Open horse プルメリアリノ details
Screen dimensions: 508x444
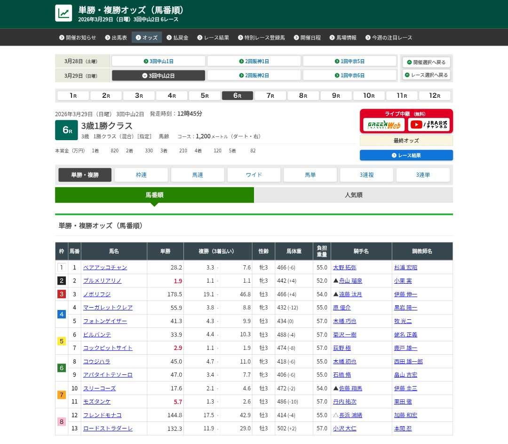(102, 281)
